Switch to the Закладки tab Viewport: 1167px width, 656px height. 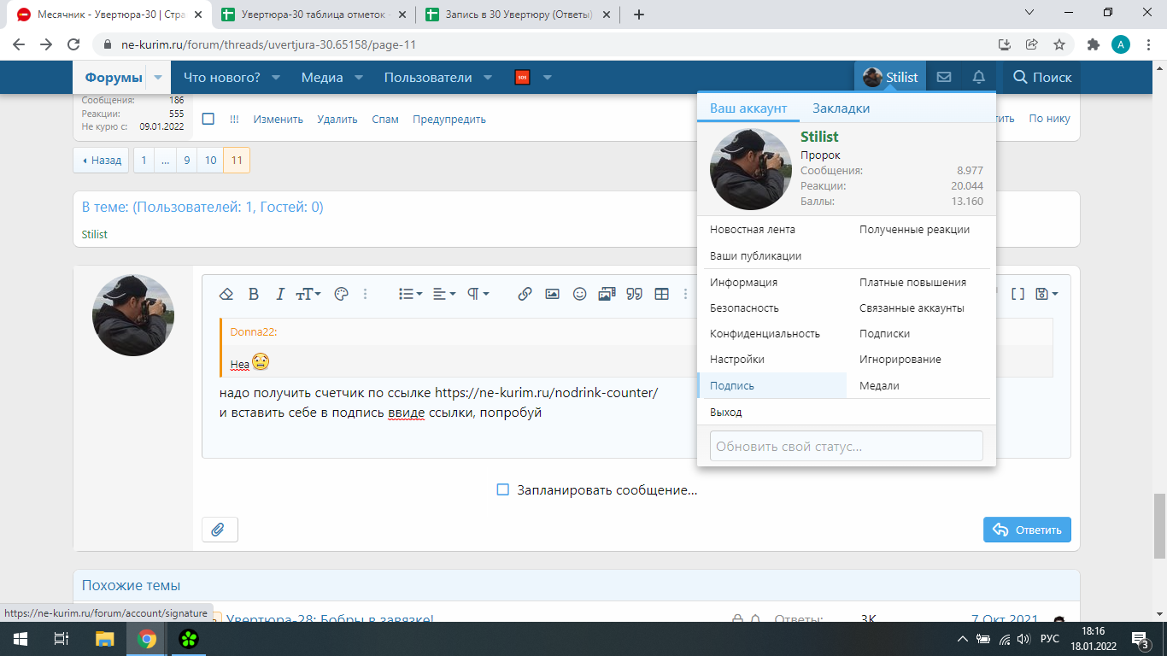(842, 108)
